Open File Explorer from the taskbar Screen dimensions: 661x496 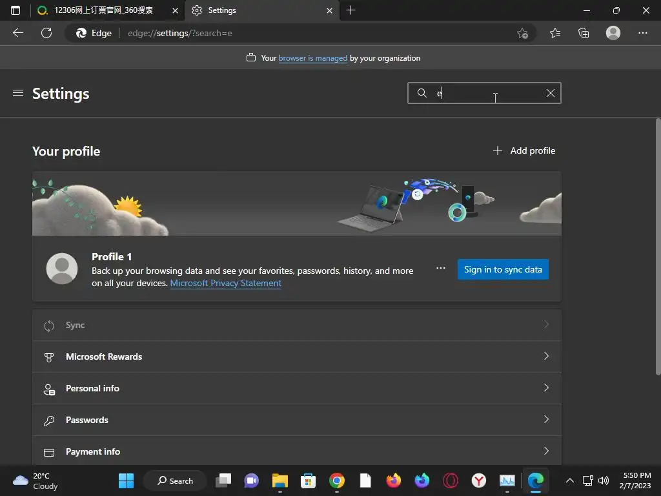(x=280, y=480)
